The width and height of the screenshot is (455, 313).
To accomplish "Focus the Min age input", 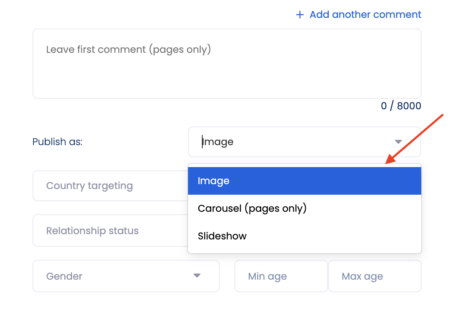I will (281, 276).
